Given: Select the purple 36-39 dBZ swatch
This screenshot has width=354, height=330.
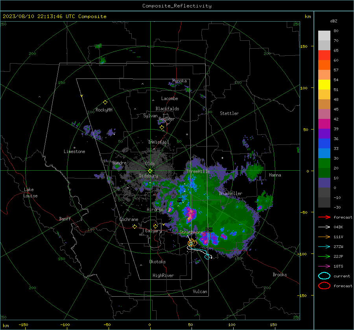Looking at the screenshot, I should coord(324,134).
